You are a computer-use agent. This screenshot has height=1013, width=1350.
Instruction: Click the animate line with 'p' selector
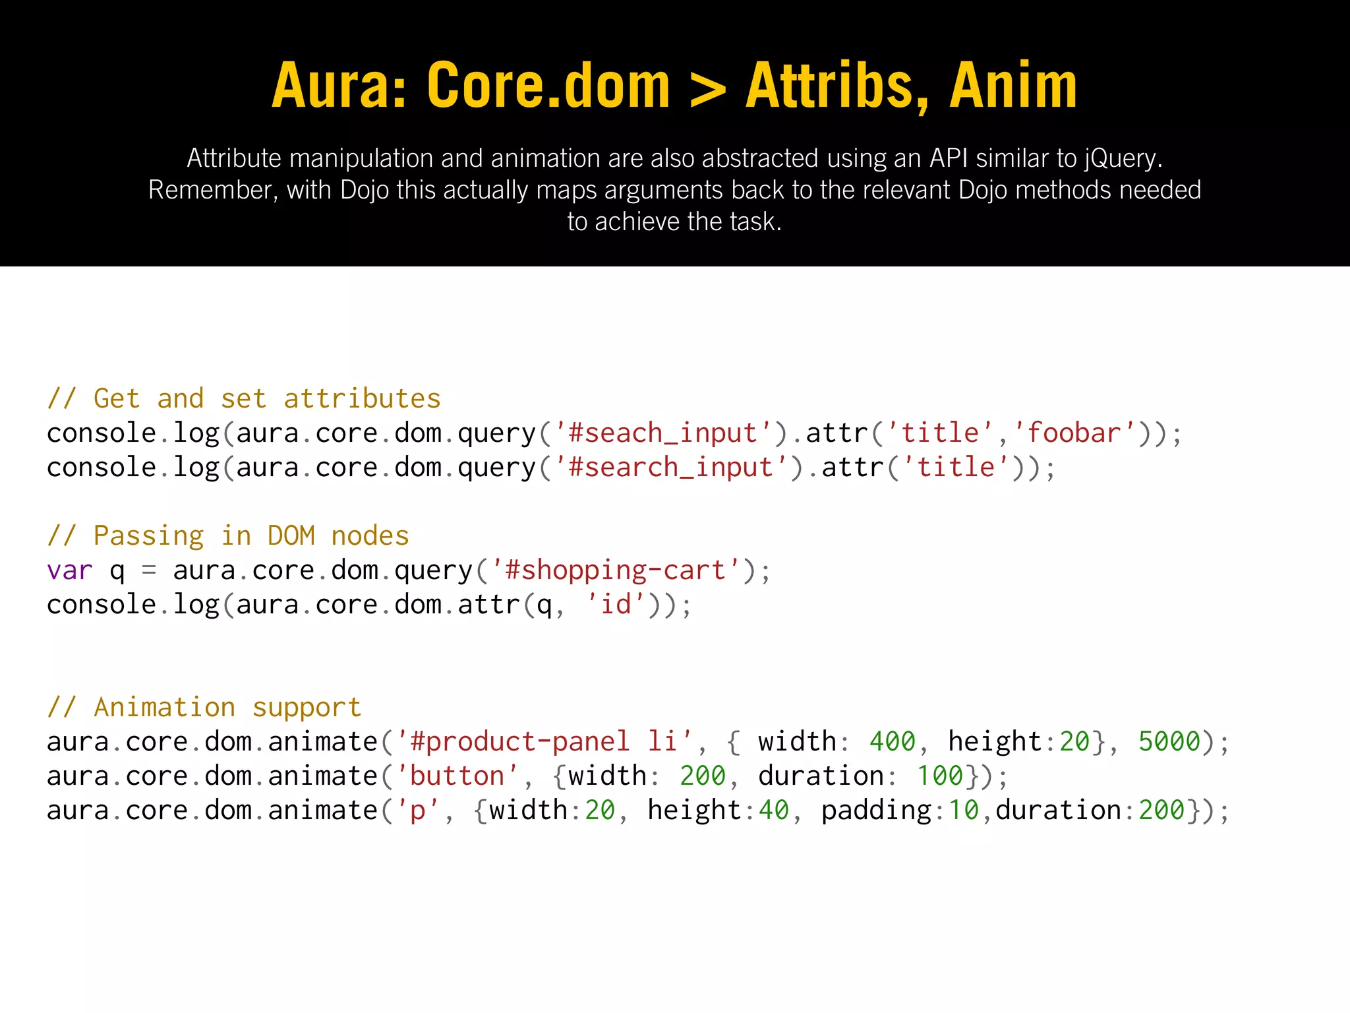638,811
